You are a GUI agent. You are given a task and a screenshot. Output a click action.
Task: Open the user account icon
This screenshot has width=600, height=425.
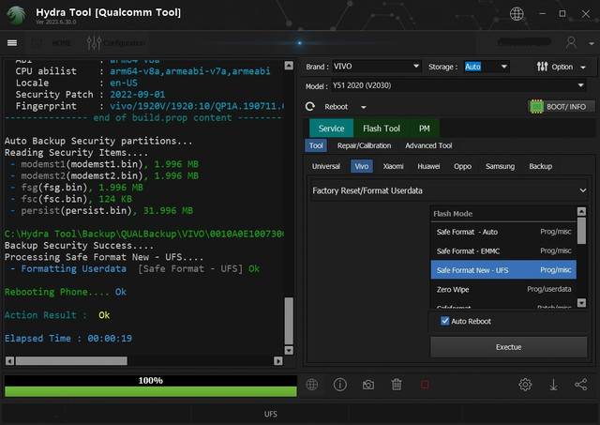tap(571, 42)
